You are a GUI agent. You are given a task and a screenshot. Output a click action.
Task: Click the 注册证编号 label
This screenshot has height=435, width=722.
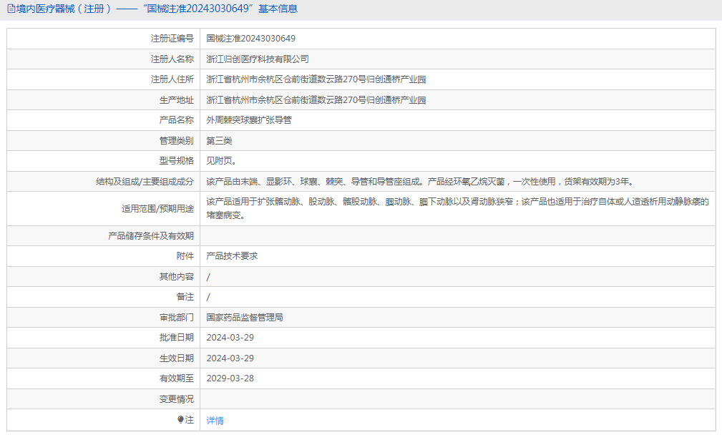tap(172, 39)
